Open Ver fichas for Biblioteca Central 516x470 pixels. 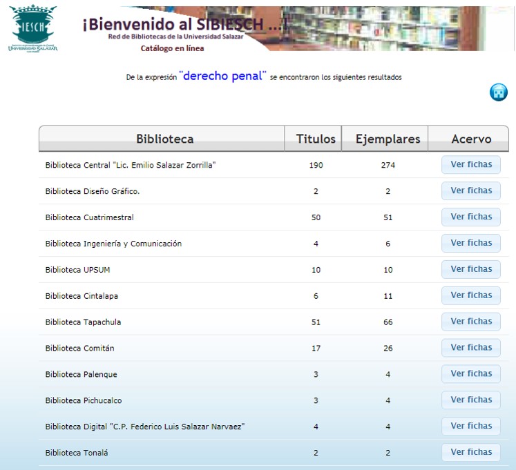click(470, 165)
